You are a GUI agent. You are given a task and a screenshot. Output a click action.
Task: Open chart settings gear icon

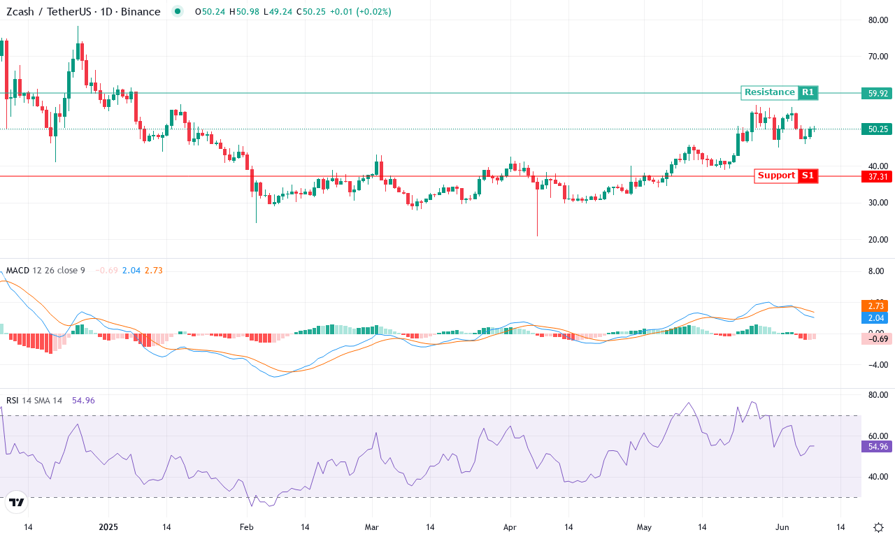pos(878,527)
